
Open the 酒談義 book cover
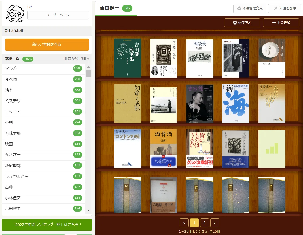[200, 58]
